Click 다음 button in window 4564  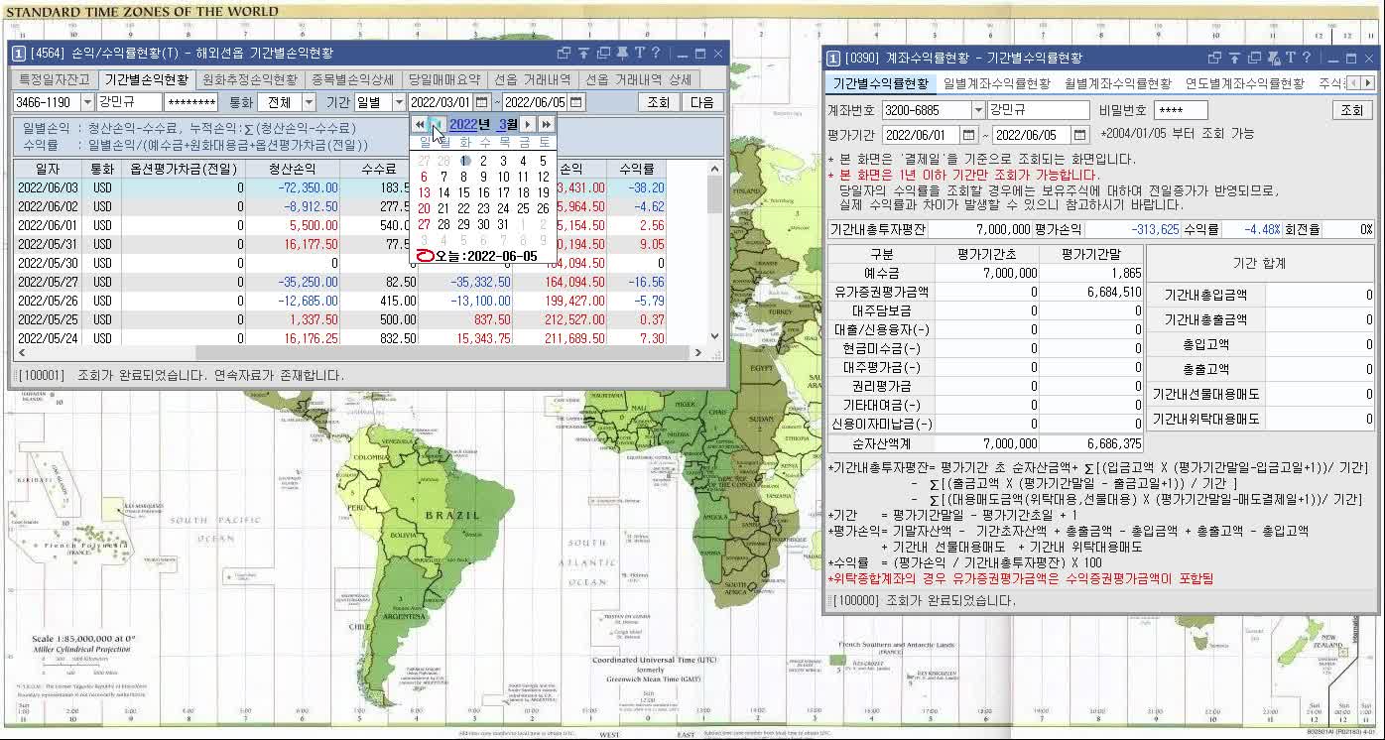click(701, 102)
